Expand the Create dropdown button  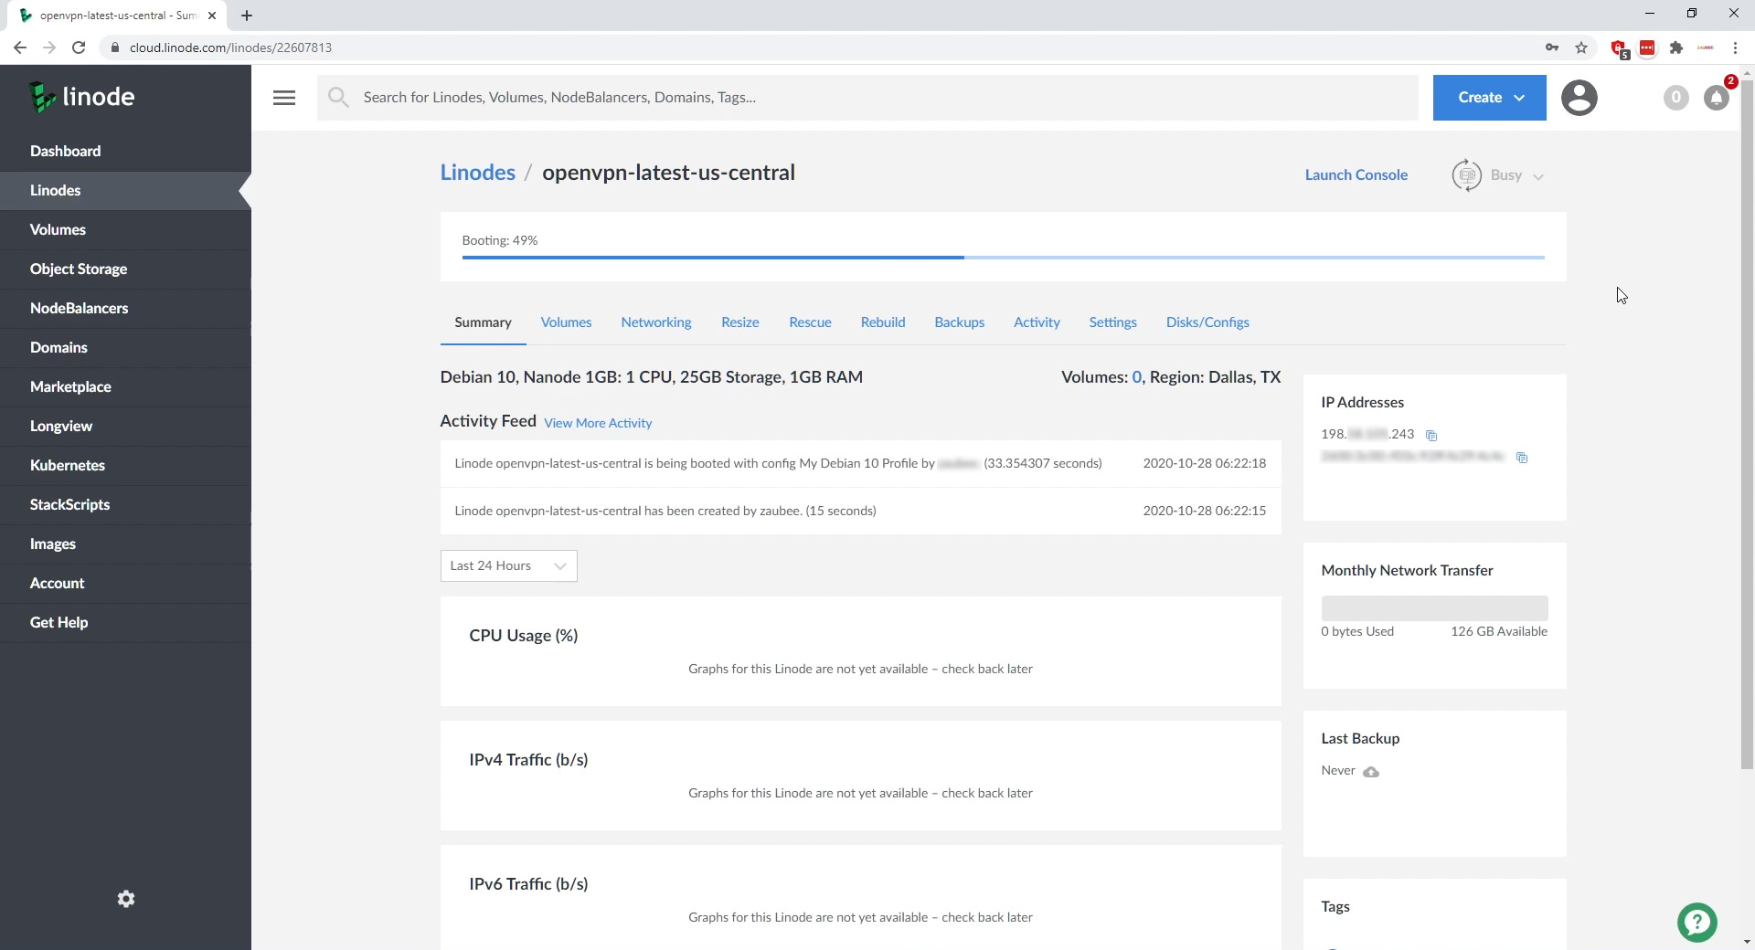(x=1489, y=98)
